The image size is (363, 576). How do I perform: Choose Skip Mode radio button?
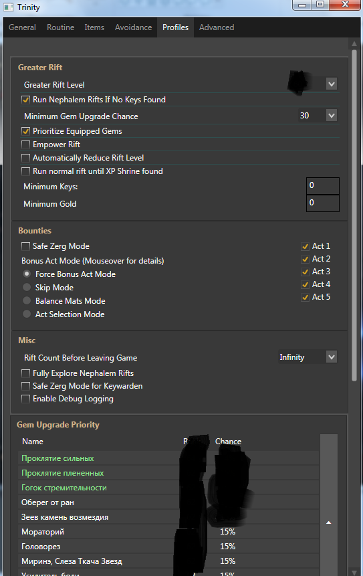[27, 287]
